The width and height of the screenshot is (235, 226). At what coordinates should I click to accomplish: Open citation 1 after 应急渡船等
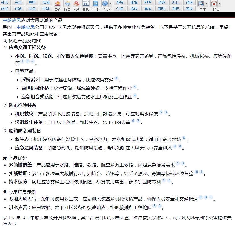pyautogui.click(x=22, y=61)
